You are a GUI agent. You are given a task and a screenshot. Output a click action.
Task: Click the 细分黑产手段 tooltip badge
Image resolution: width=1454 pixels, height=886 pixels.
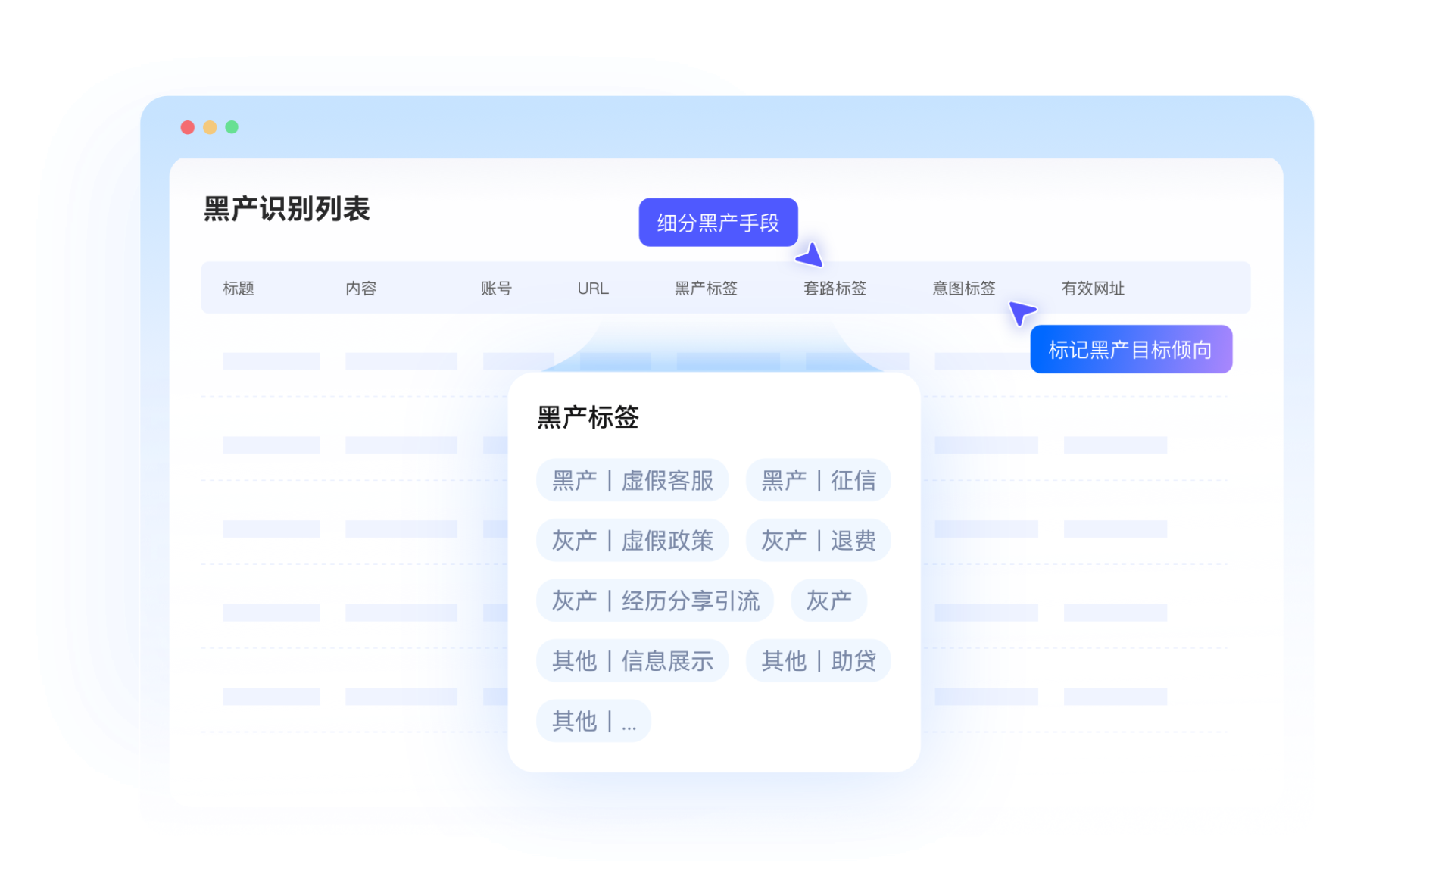pos(718,222)
